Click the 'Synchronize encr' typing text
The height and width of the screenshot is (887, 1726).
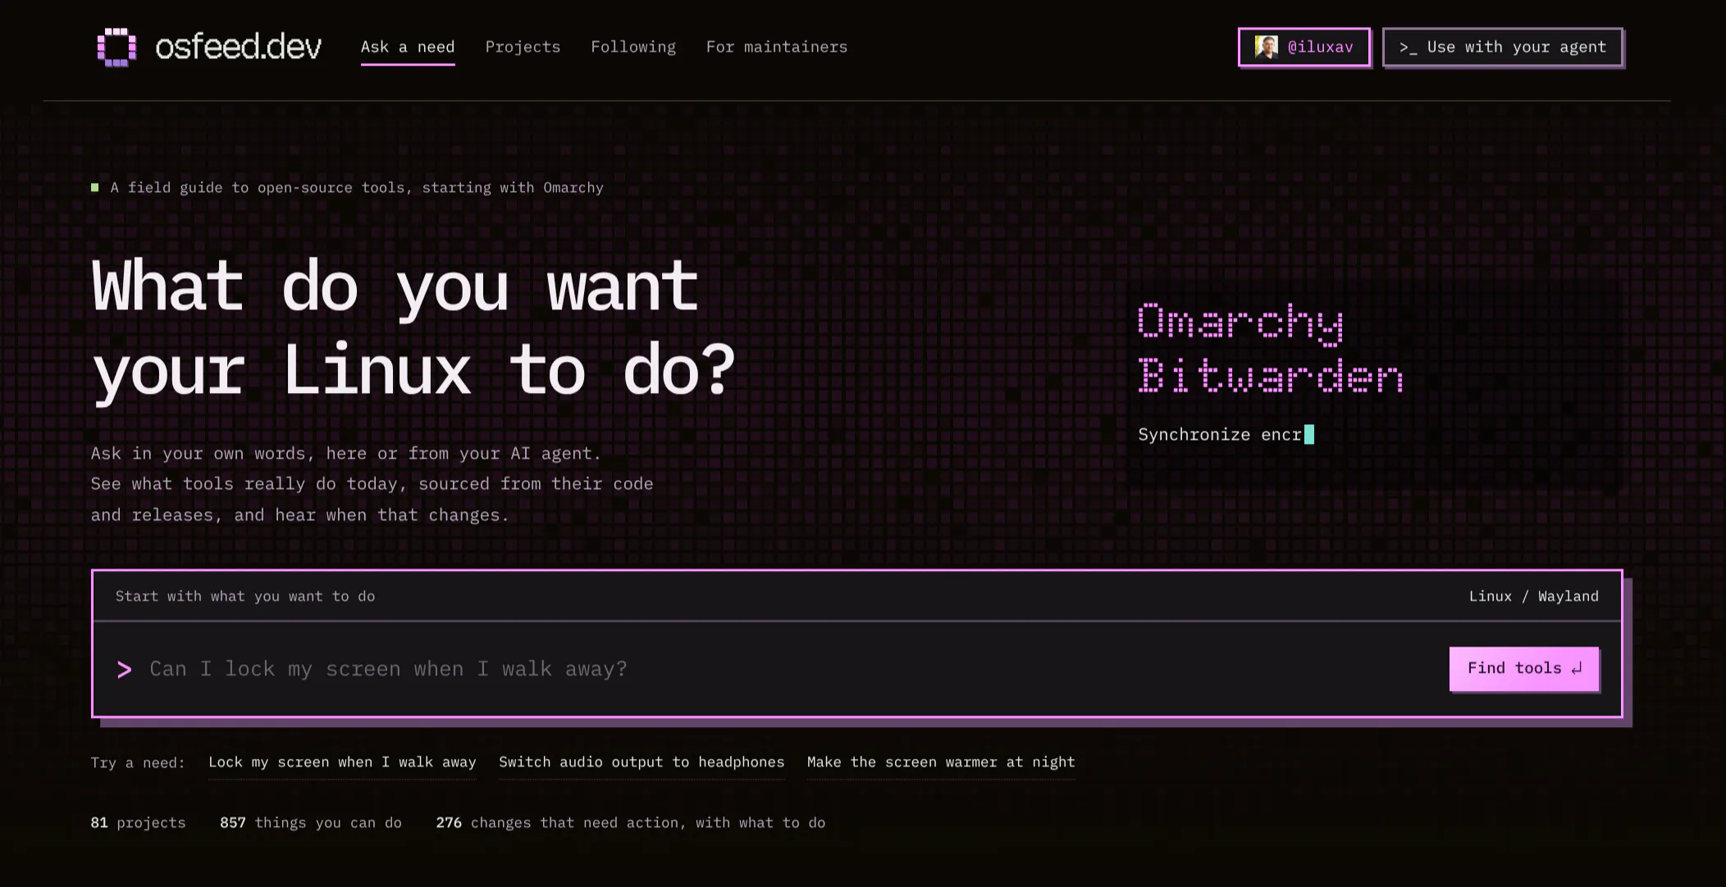click(x=1220, y=435)
